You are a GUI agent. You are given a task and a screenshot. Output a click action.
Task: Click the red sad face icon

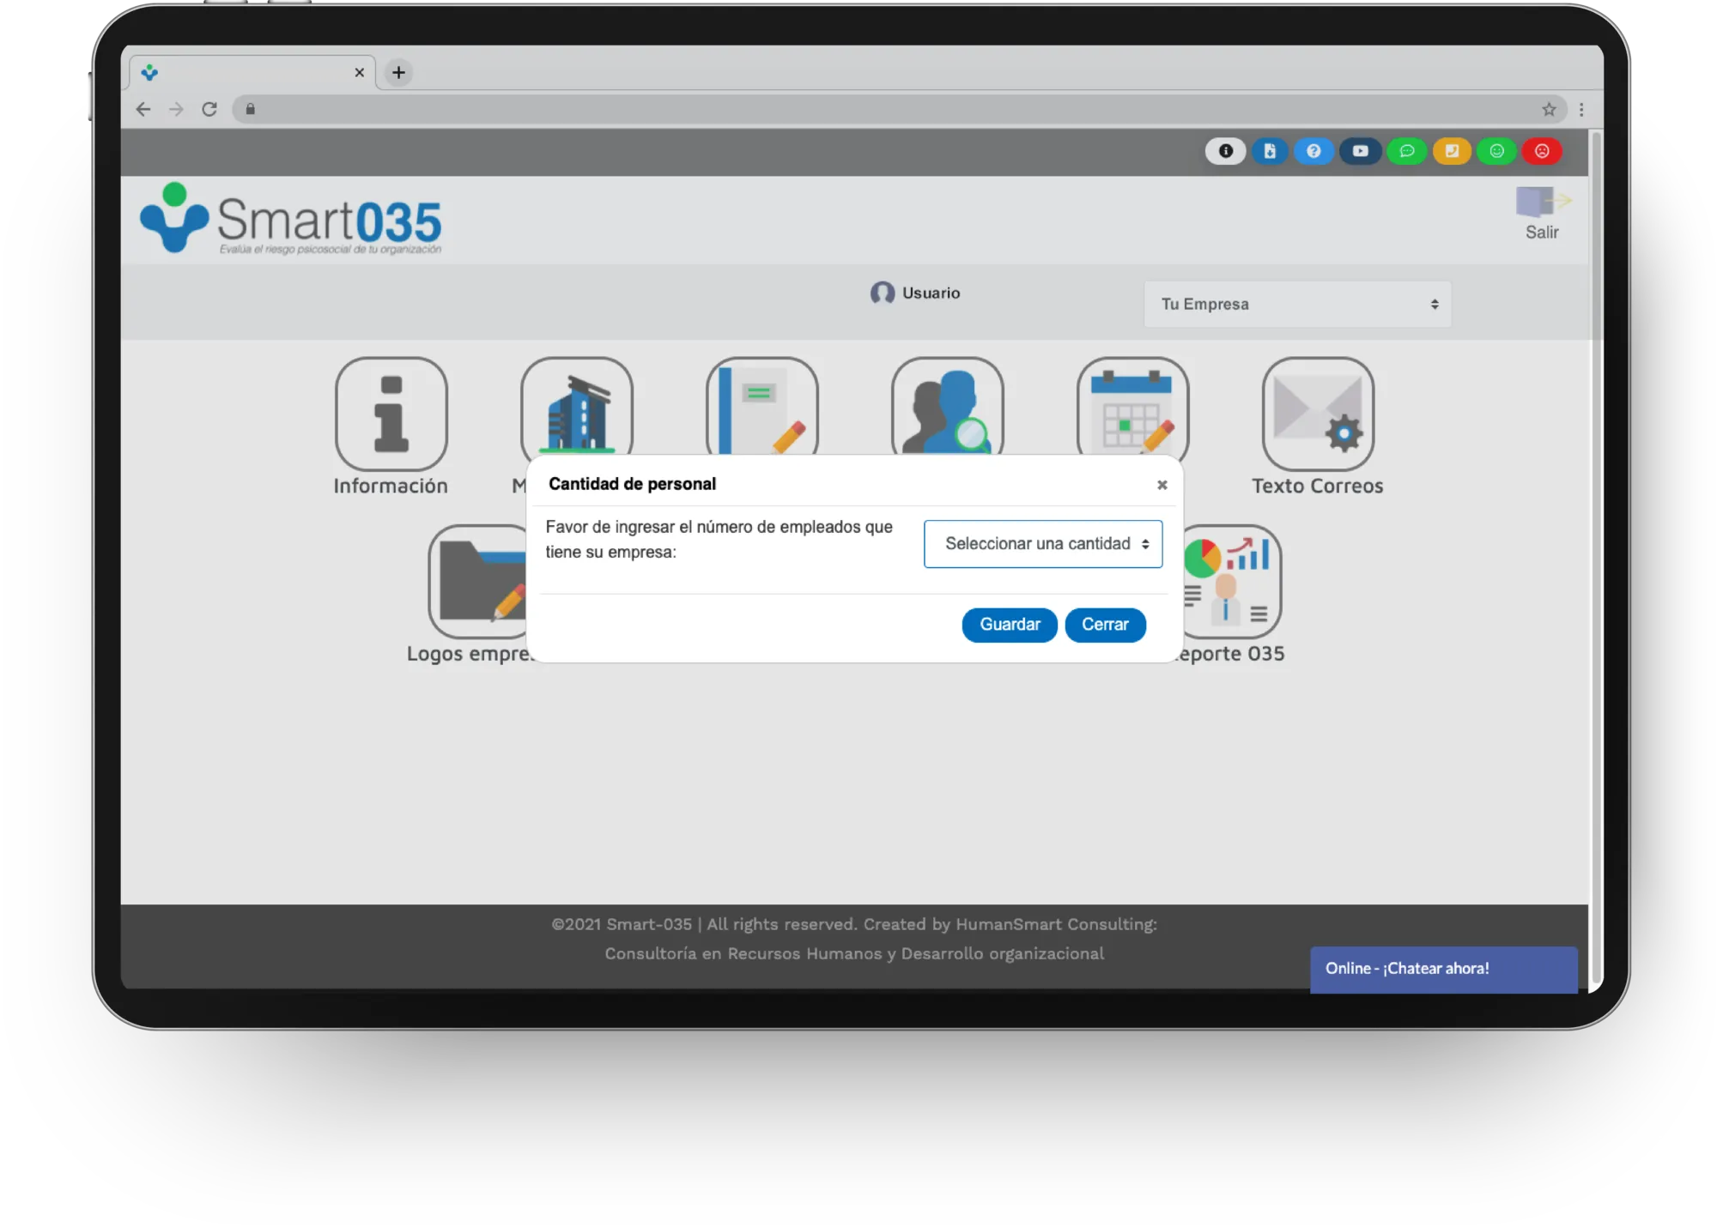pos(1542,151)
